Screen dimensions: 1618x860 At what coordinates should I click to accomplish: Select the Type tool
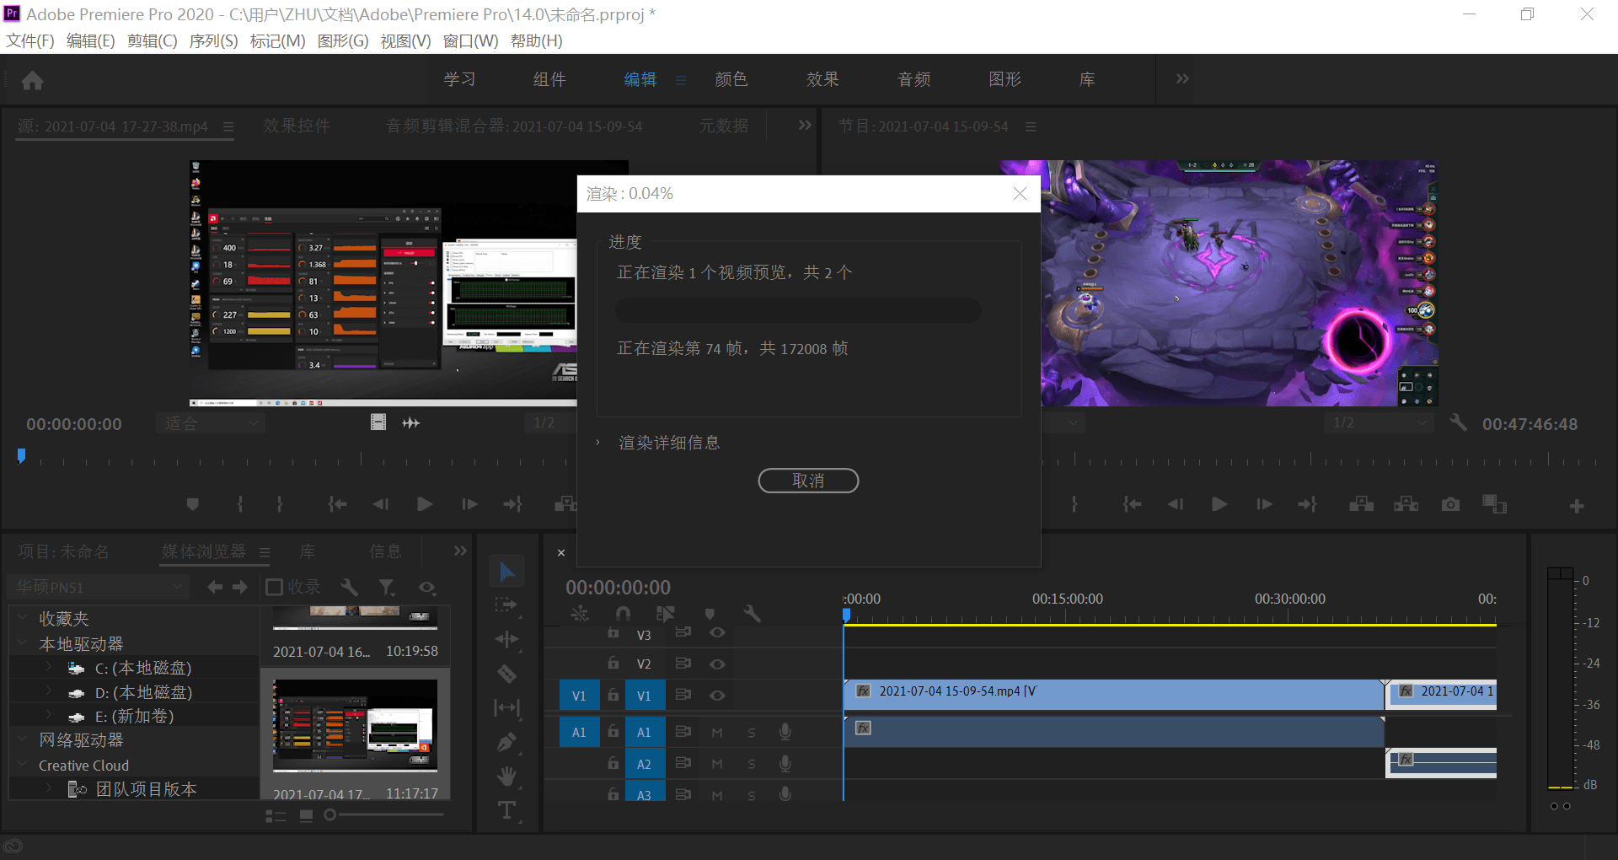[x=506, y=810]
